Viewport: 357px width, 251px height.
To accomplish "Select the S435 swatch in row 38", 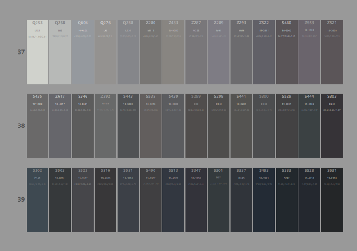I will tap(37, 125).
